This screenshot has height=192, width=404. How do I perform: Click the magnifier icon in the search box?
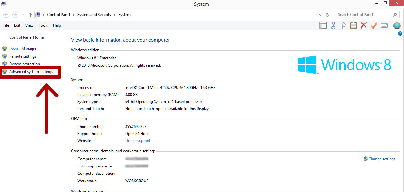coord(395,15)
